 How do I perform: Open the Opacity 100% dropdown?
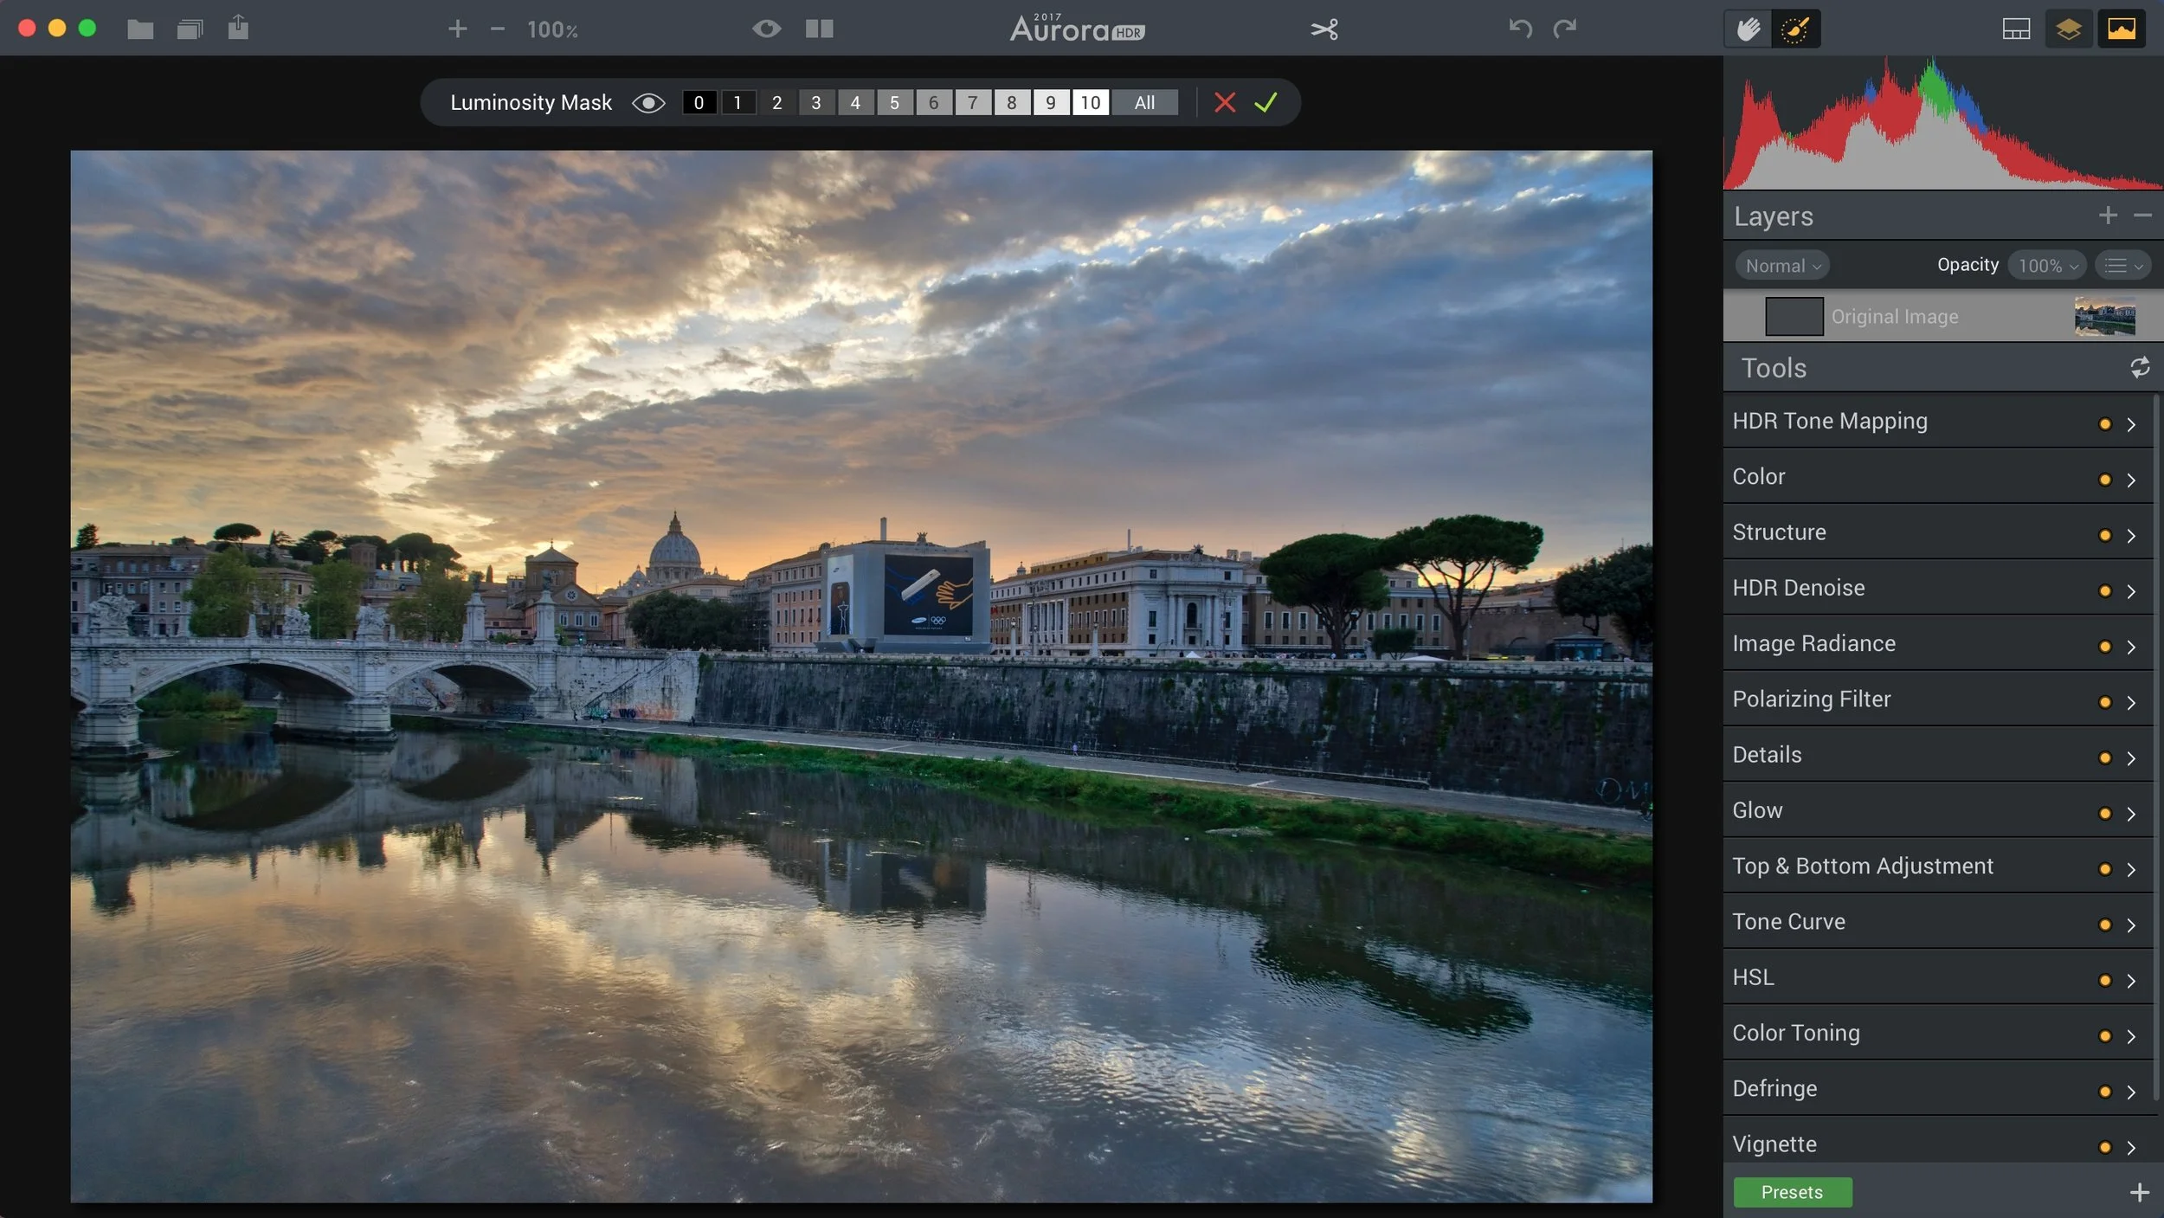click(2047, 266)
